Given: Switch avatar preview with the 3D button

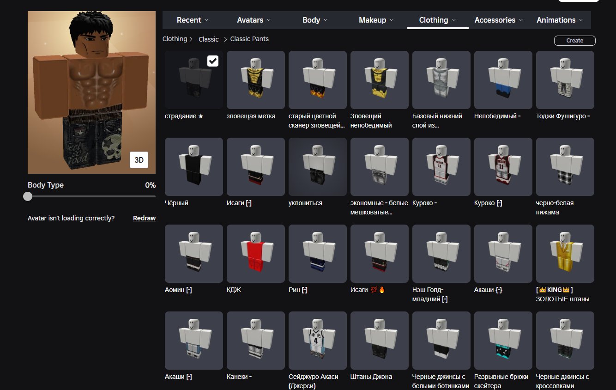Looking at the screenshot, I should pos(139,160).
